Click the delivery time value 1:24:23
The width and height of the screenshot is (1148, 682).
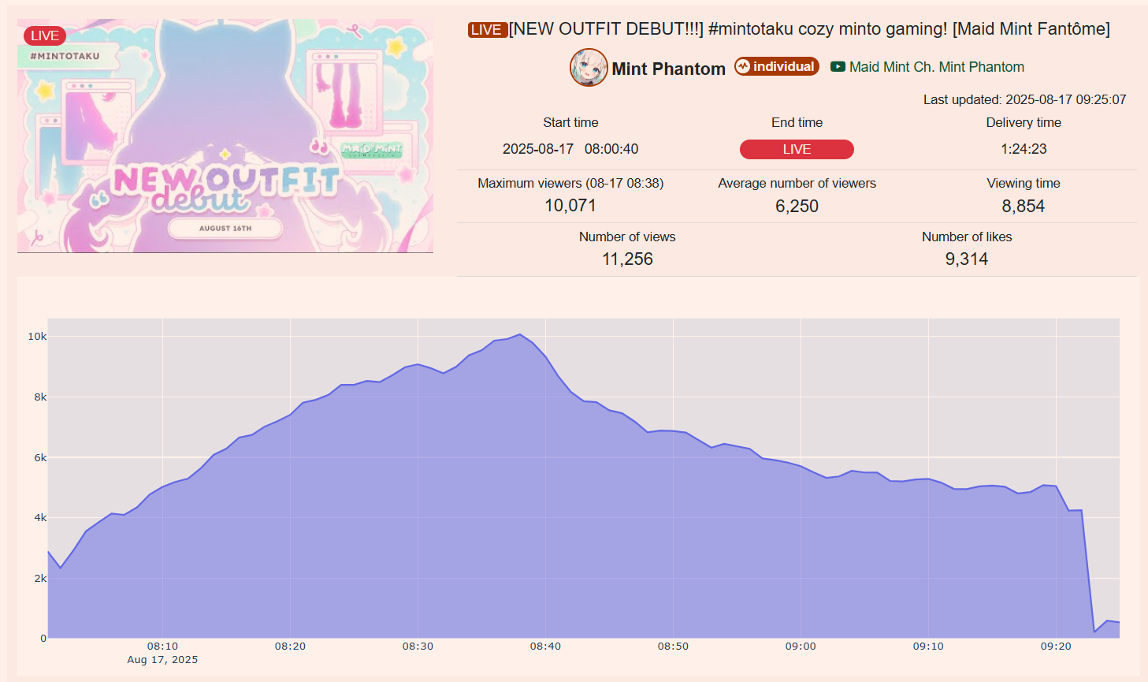point(1024,149)
